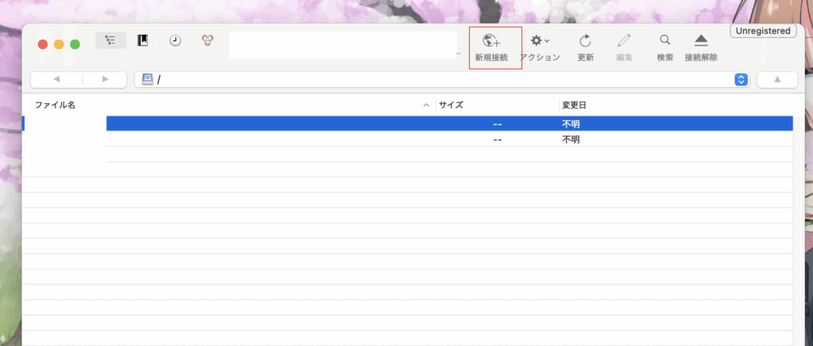Open the path dropdown showing /
Screen dimensions: 813x346
click(x=441, y=79)
